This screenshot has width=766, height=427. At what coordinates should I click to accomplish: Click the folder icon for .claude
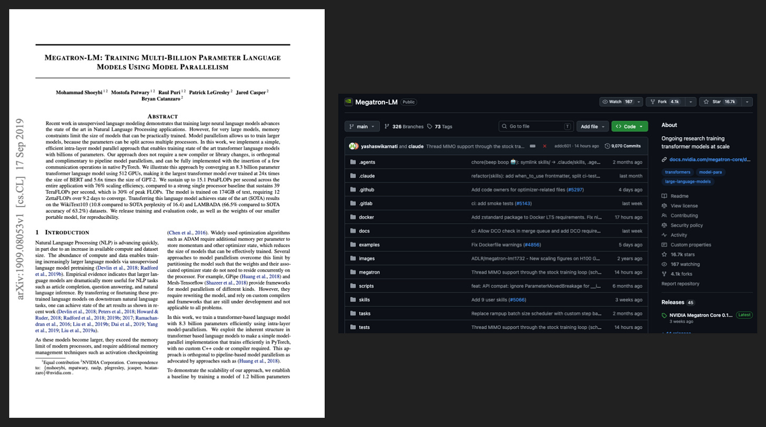coord(353,176)
